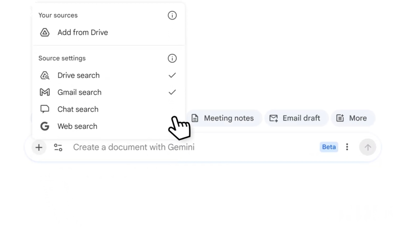406x228 pixels.
Task: Open the three-dot more options menu
Action: click(347, 147)
